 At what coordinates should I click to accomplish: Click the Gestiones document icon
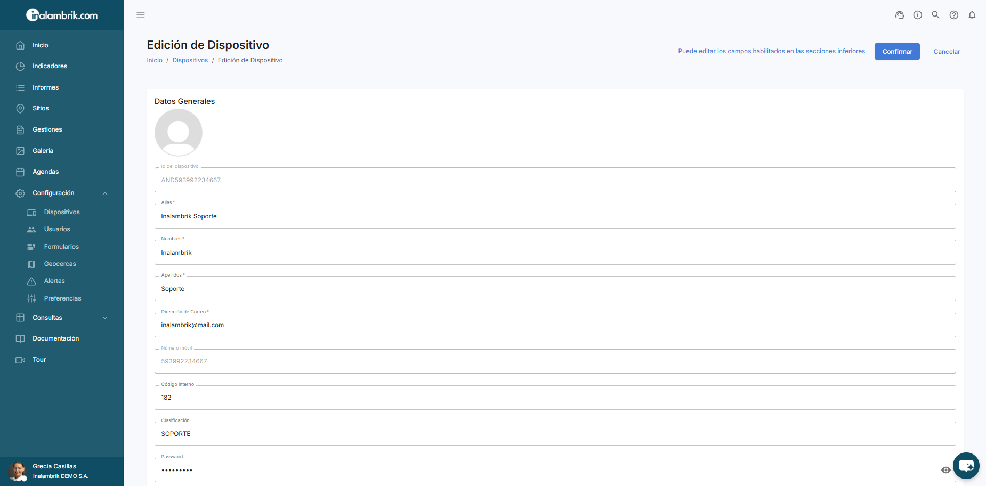(20, 129)
